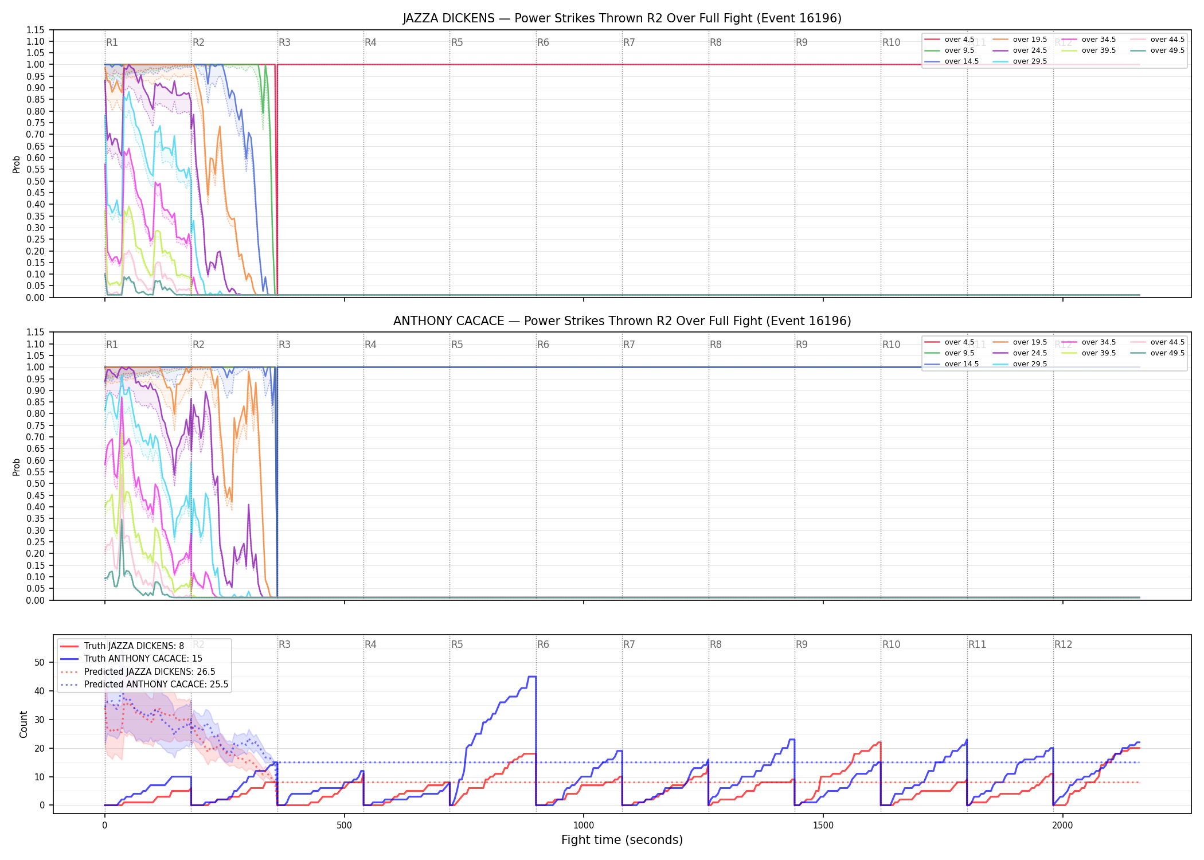Click the 'Fight time (seconds)' axis label

[x=622, y=840]
